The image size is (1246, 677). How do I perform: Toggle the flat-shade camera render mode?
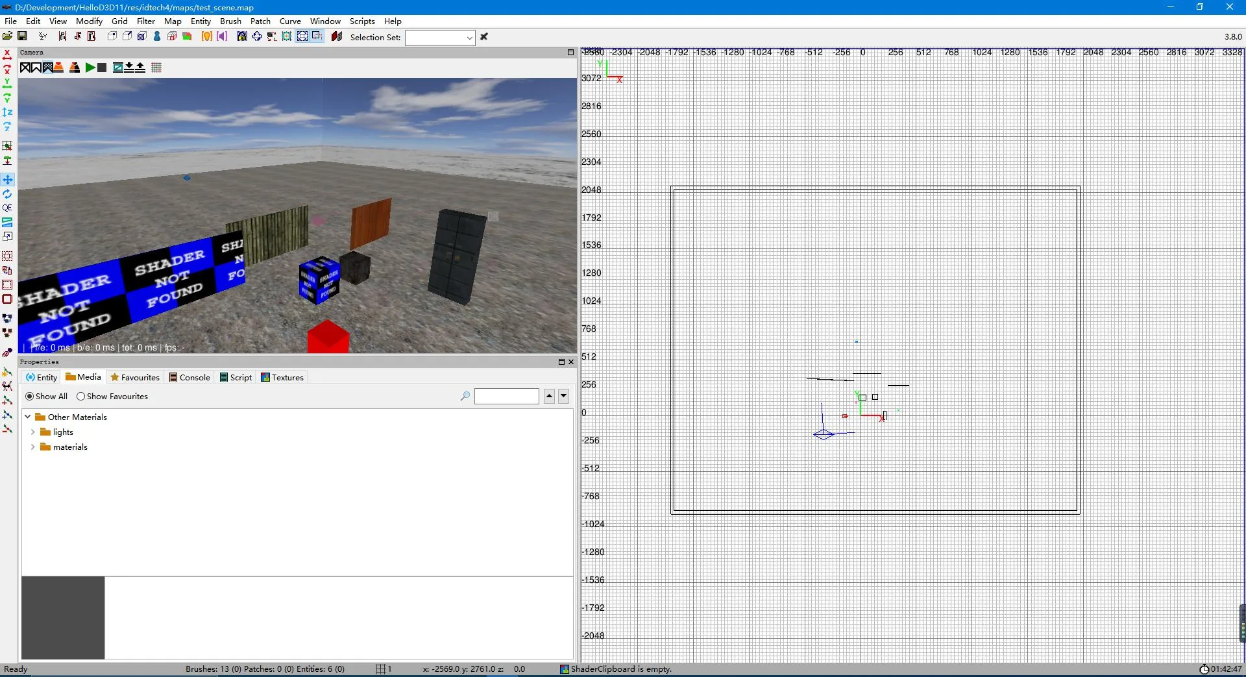point(36,68)
